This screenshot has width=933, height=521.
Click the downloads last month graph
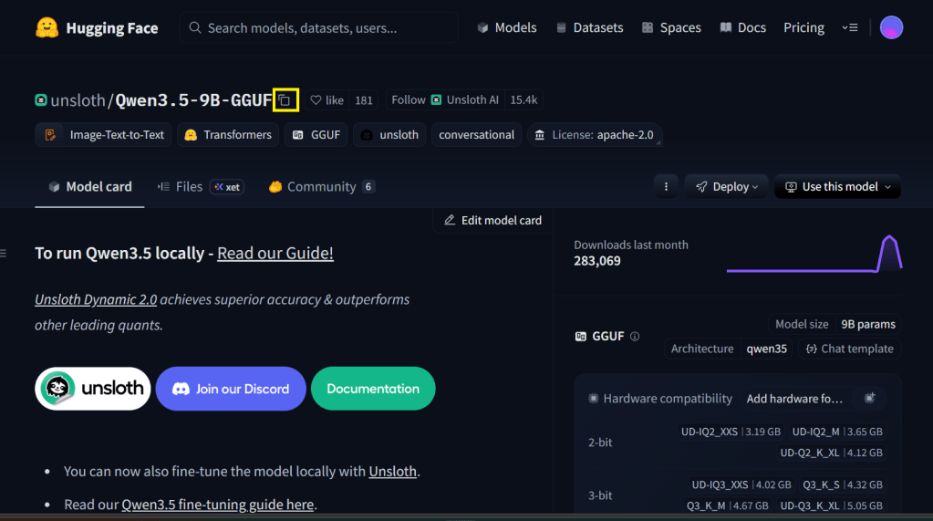click(x=814, y=255)
